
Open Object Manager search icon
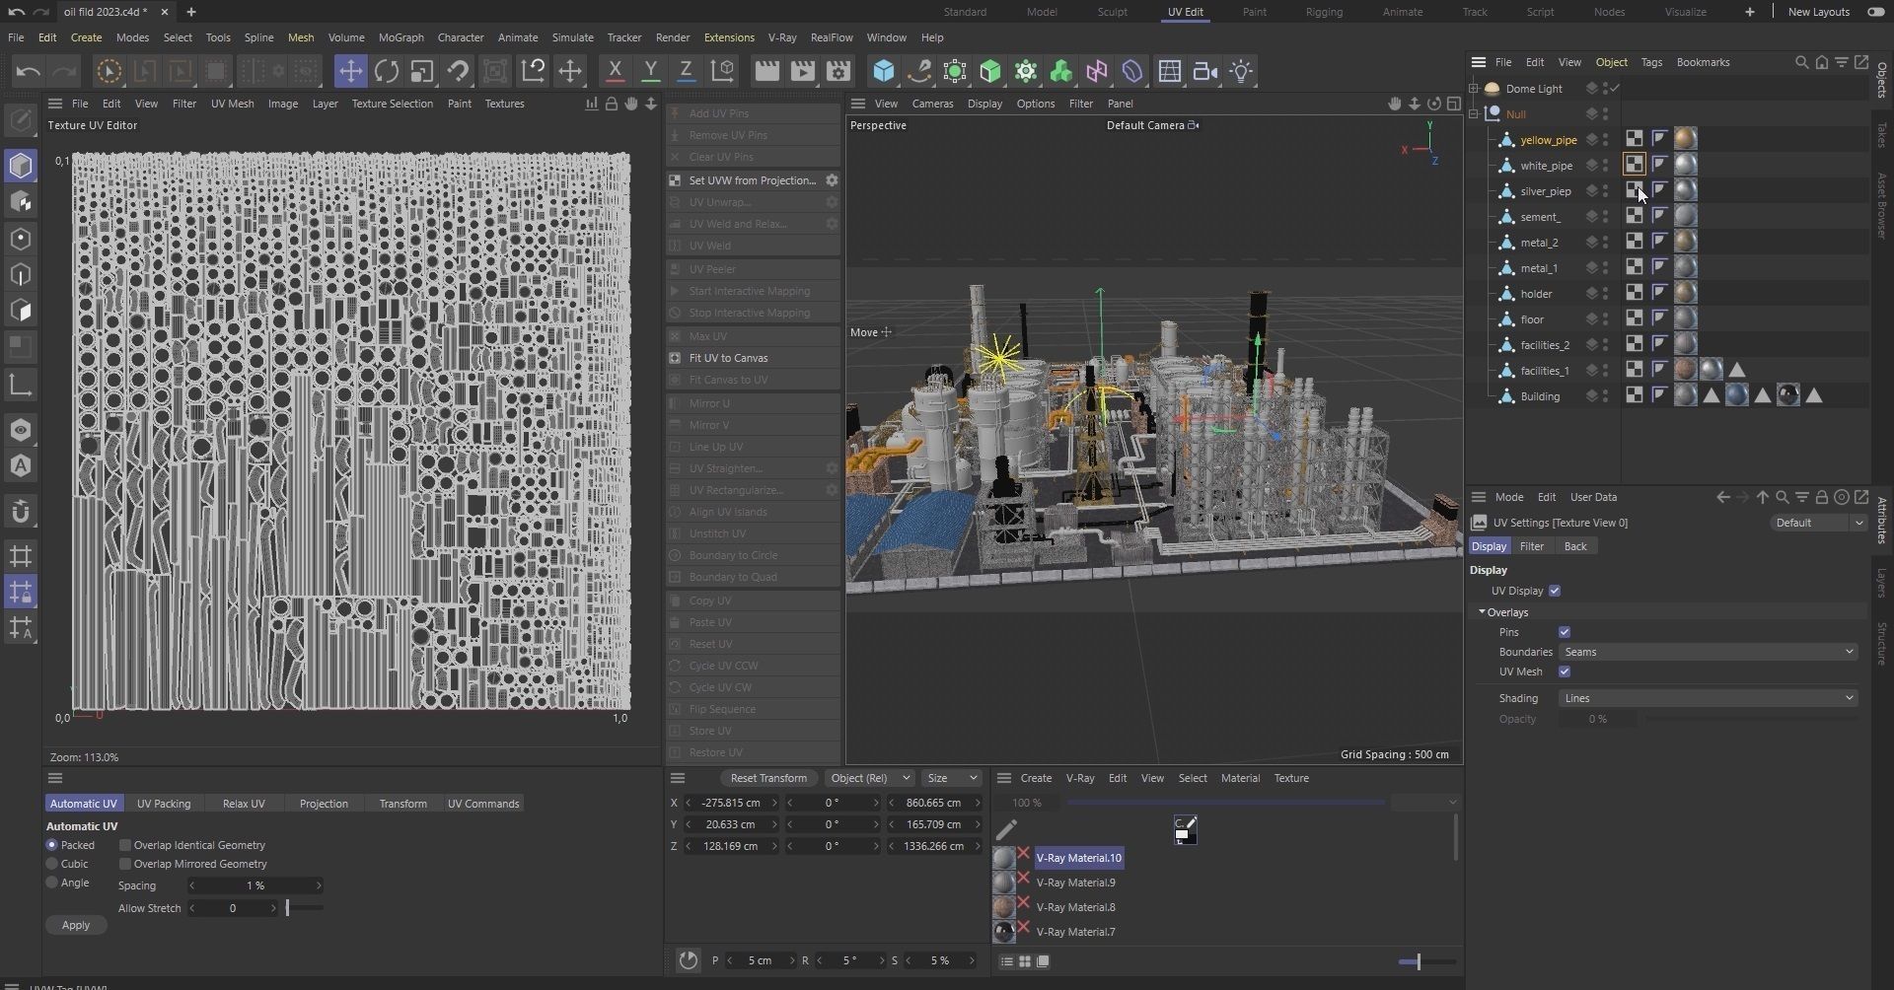tap(1801, 62)
